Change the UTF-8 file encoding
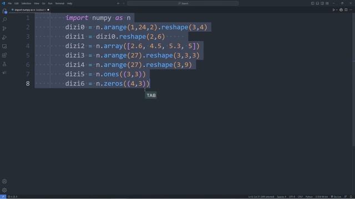Screen dimensions: 355x199 [292, 197]
